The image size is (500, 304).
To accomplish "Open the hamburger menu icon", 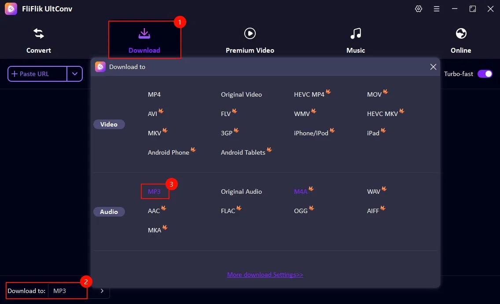I will 437,8.
